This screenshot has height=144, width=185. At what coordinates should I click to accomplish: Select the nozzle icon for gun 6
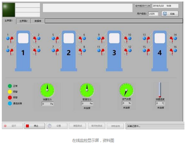point(80,39)
